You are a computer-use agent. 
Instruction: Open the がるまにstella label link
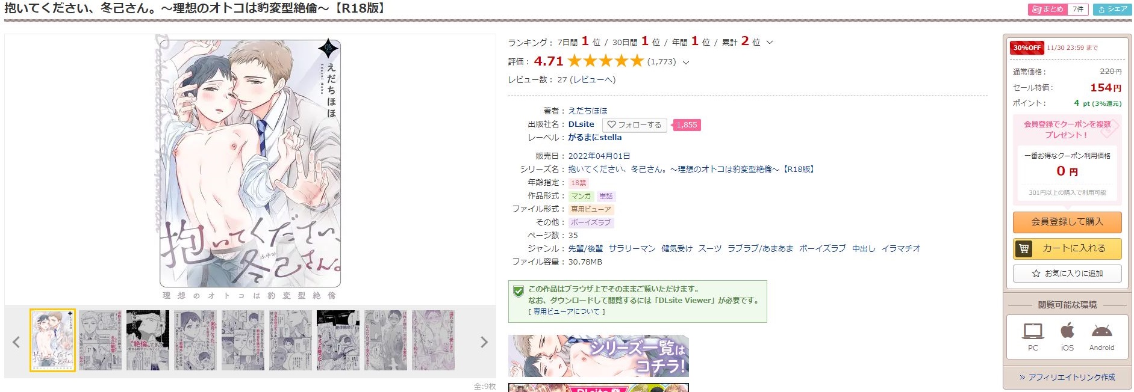594,138
